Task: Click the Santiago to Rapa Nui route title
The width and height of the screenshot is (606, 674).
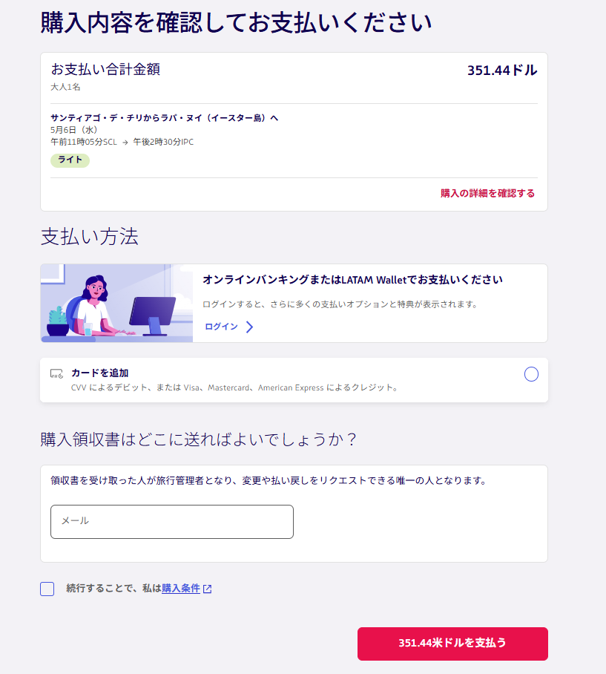Action: pos(164,118)
